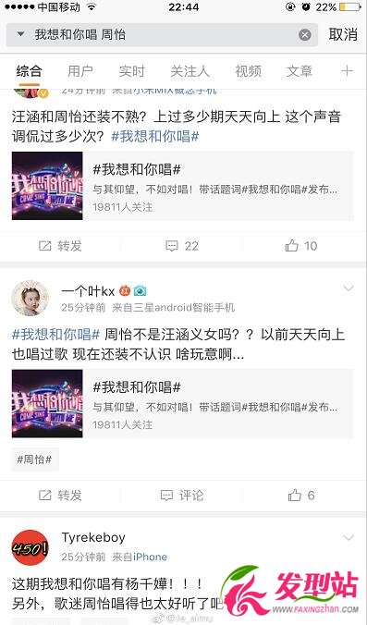Open Tyrekeboy's 450 avatar

coord(30,548)
